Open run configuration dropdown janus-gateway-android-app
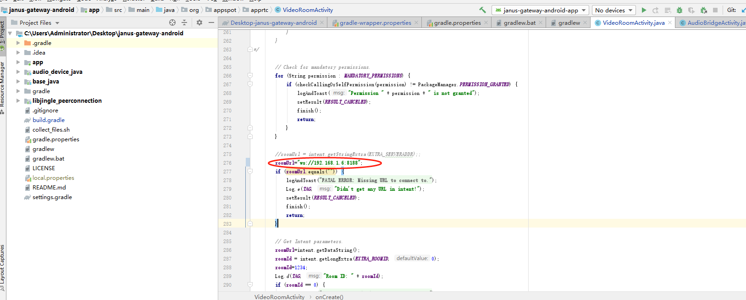 541,10
